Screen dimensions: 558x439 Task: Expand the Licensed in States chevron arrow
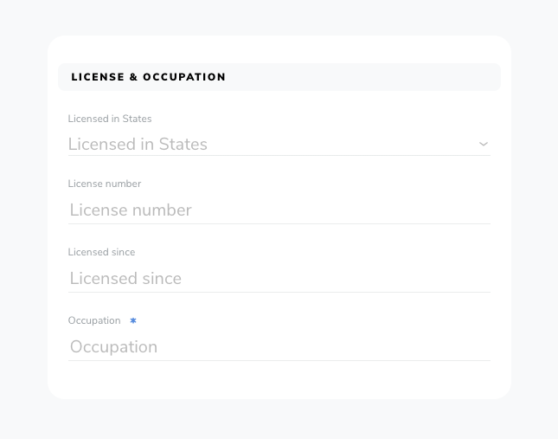pos(484,145)
